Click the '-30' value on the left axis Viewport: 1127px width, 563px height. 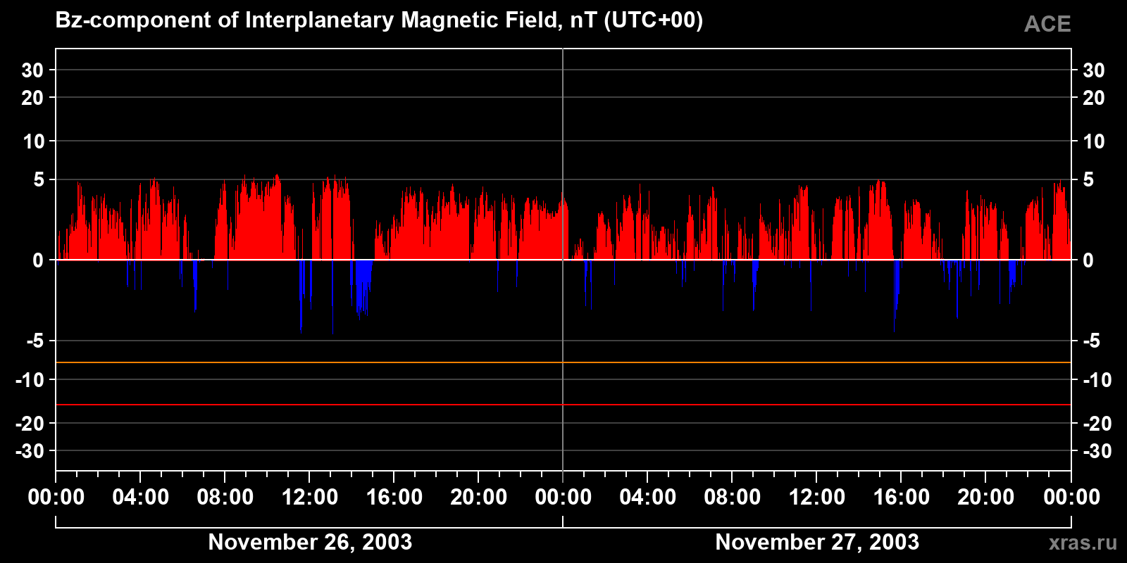tap(30, 451)
